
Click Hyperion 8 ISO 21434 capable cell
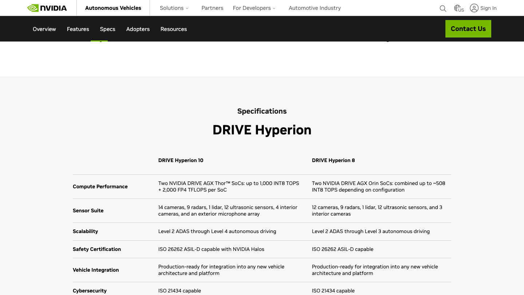tap(333, 291)
